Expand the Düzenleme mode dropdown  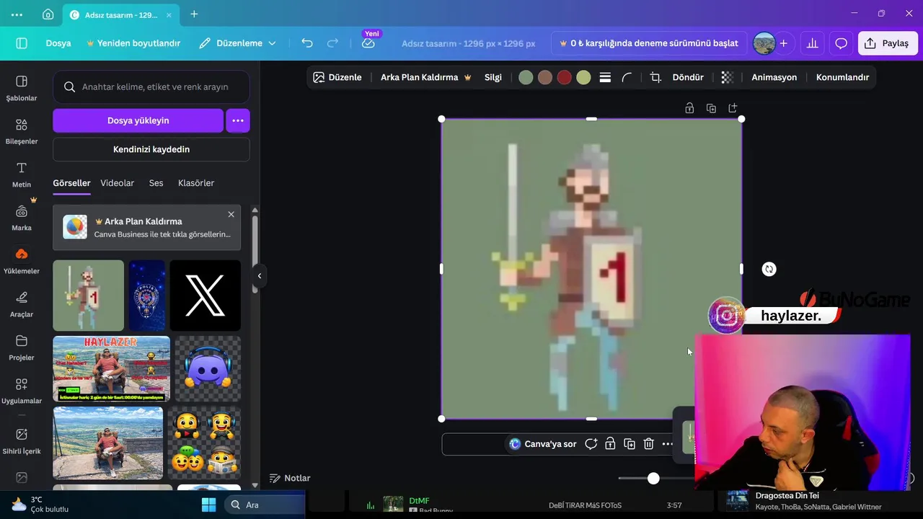(238, 43)
